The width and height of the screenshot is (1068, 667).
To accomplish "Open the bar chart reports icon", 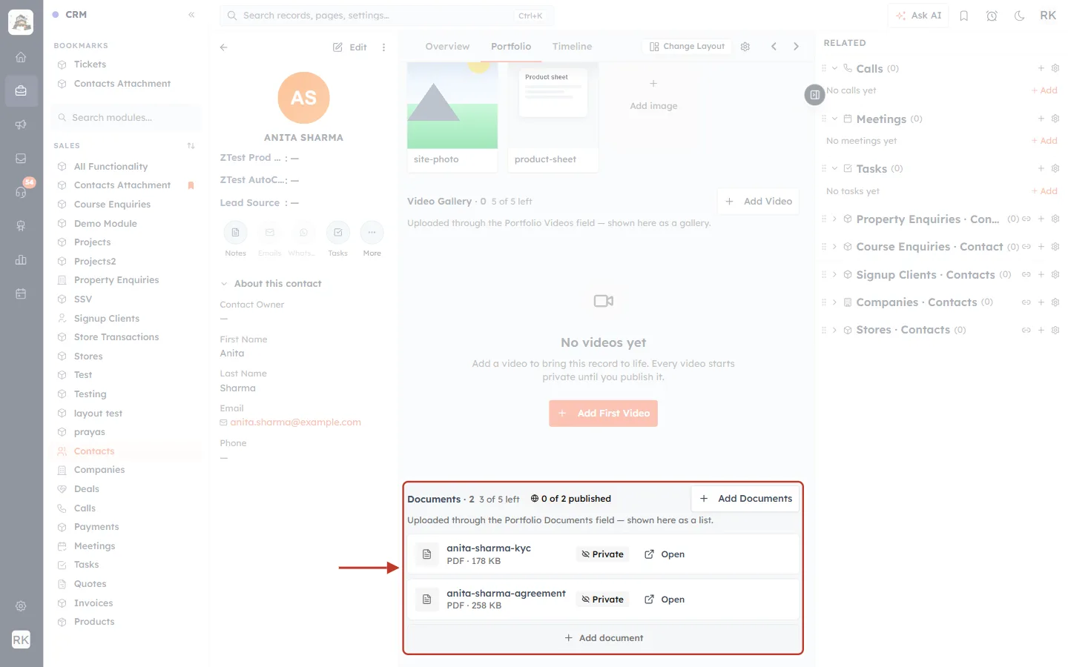I will 21,259.
